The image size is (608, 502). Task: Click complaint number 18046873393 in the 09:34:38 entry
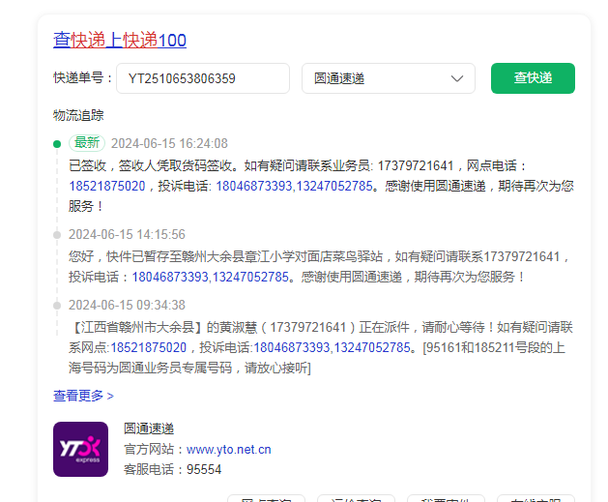[292, 347]
